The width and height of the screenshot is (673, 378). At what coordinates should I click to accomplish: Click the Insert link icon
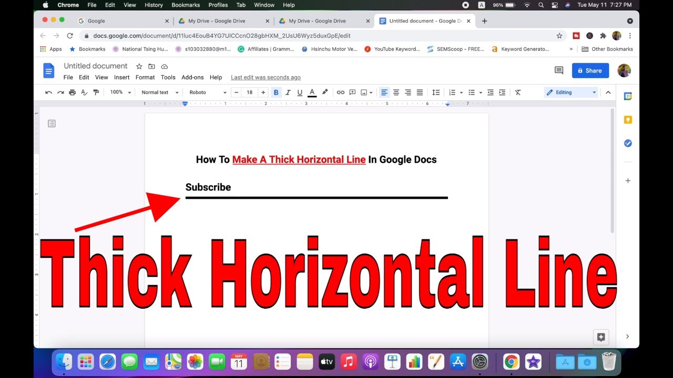tap(340, 92)
